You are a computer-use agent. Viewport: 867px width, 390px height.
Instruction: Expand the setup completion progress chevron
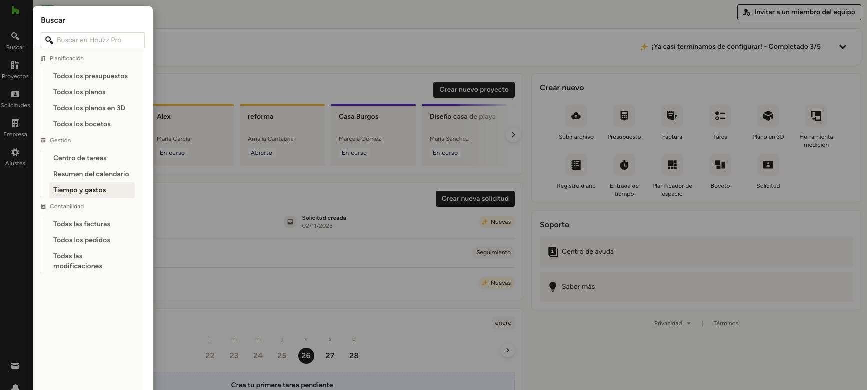click(842, 47)
